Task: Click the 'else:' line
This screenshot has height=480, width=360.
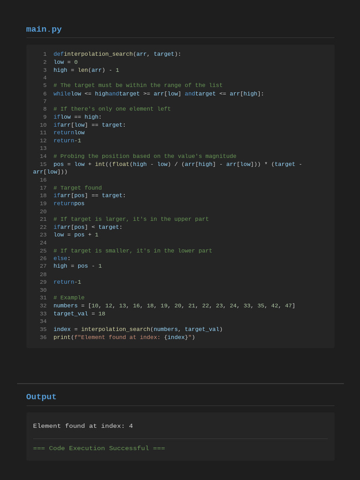Action: pyautogui.click(x=62, y=258)
